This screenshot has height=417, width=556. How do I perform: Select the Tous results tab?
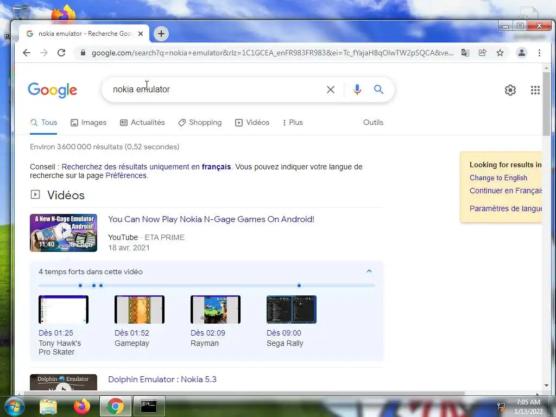[43, 123]
